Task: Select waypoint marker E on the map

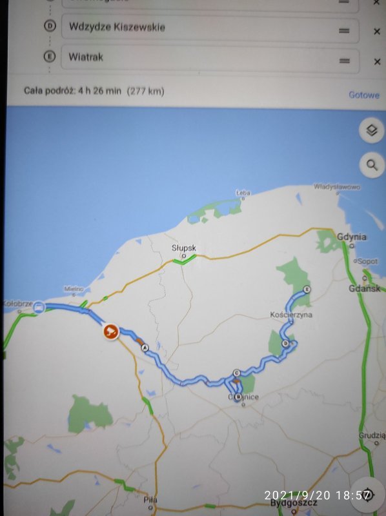Action: 307,289
